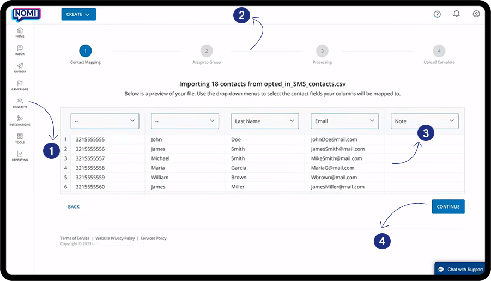The height and width of the screenshot is (281, 491).
Task: Select the Campaigns flag icon
Action: [x=20, y=85]
